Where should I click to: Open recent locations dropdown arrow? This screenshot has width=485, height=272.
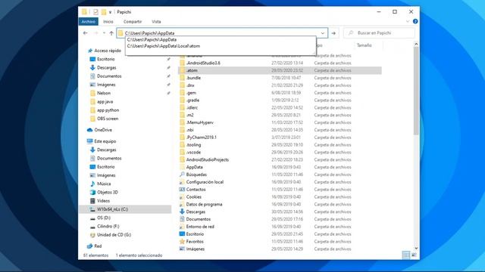(x=104, y=33)
